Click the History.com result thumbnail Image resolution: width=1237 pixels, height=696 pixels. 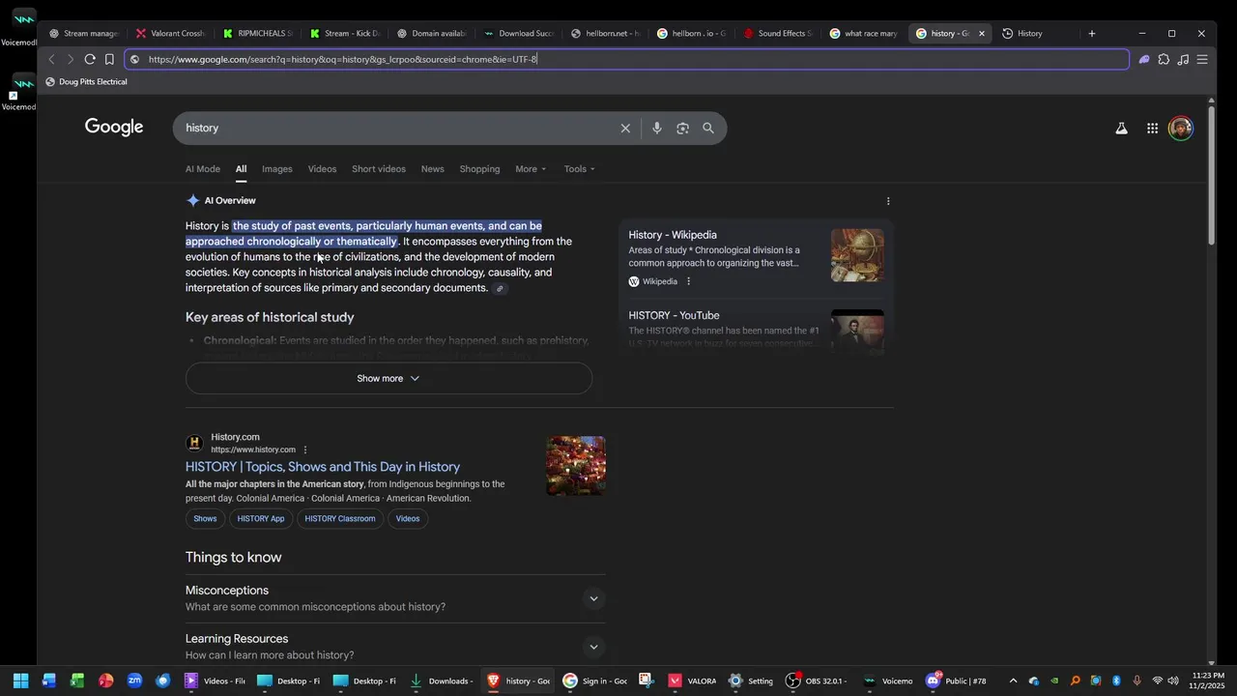(576, 466)
